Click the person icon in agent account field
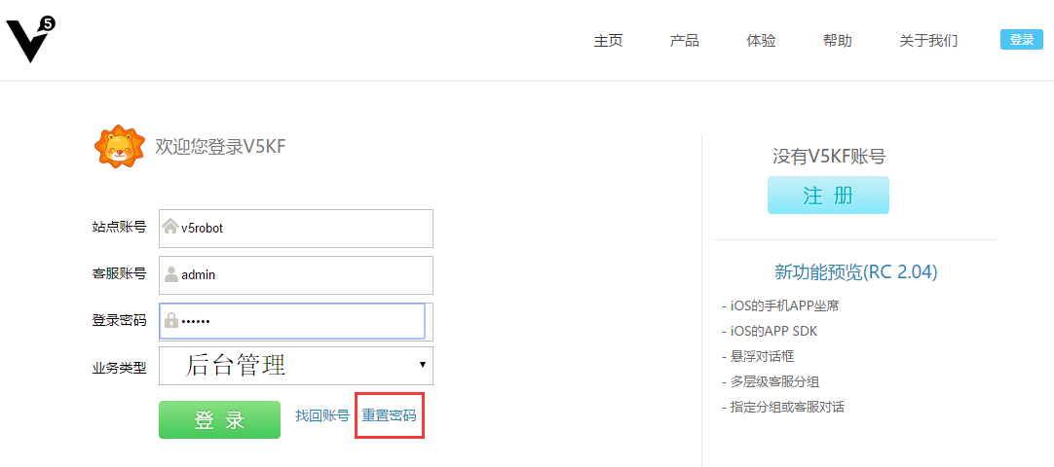 pyautogui.click(x=171, y=273)
